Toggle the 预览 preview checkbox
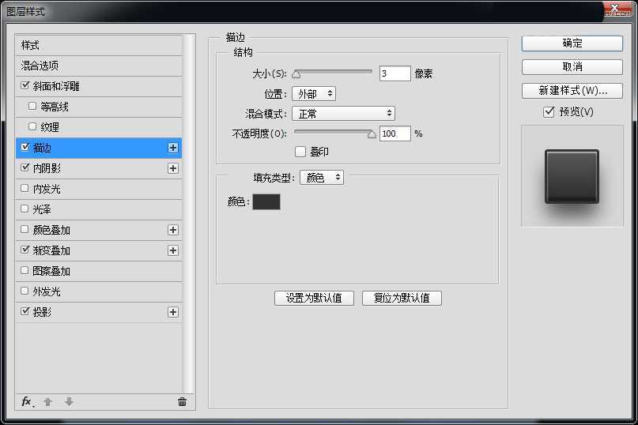Viewport: 638px width, 425px height. coord(549,112)
